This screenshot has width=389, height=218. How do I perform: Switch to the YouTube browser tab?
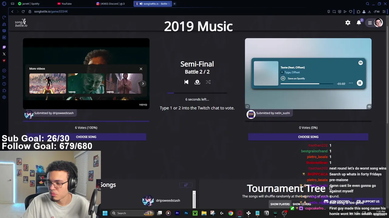(x=64, y=4)
